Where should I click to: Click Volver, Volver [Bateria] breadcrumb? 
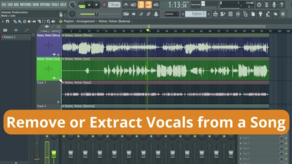114,21
